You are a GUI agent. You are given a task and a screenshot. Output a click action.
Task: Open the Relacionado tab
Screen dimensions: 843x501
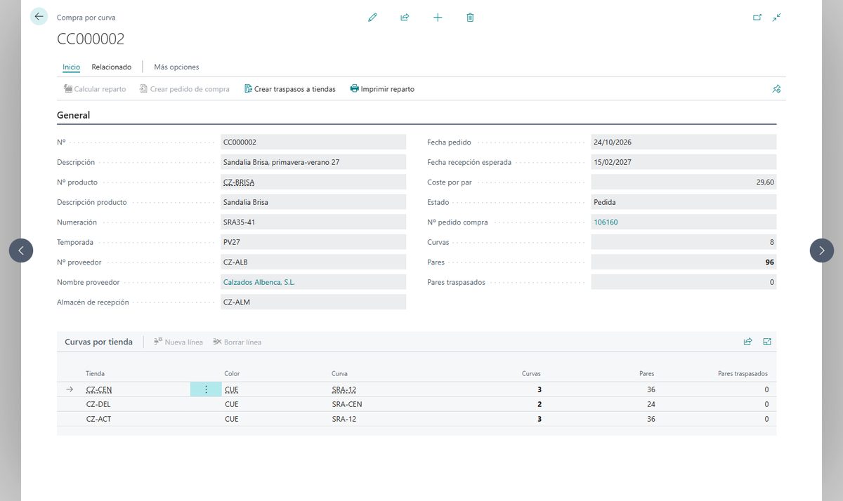[112, 67]
